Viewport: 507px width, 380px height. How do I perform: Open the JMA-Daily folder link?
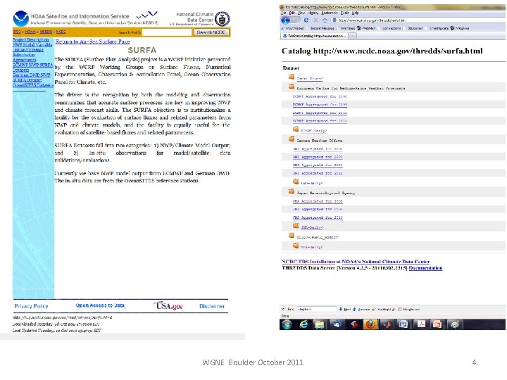(x=312, y=227)
